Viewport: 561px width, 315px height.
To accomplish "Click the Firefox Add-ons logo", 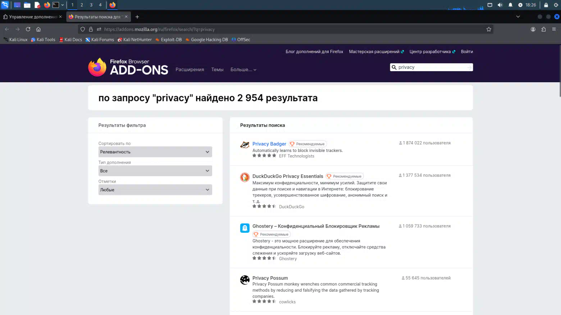I will coord(128,67).
